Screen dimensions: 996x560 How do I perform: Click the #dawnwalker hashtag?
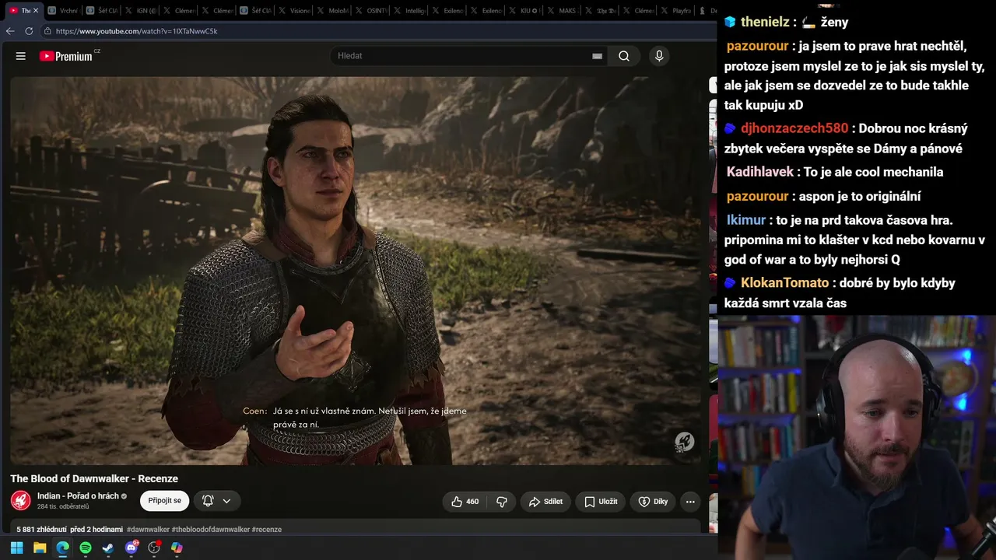tap(148, 530)
